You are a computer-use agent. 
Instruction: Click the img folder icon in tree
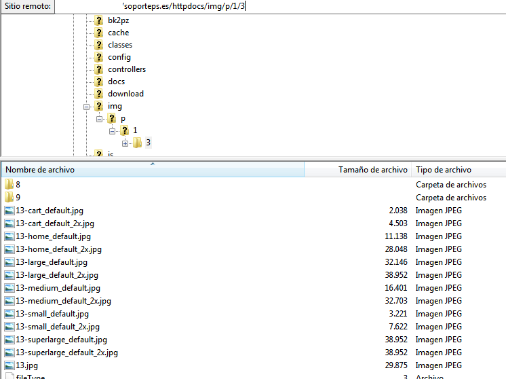click(x=99, y=106)
